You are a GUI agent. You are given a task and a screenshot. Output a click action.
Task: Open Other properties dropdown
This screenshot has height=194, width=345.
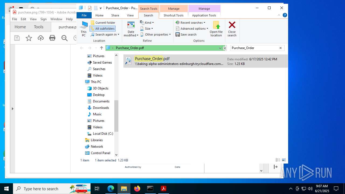[x=156, y=34]
